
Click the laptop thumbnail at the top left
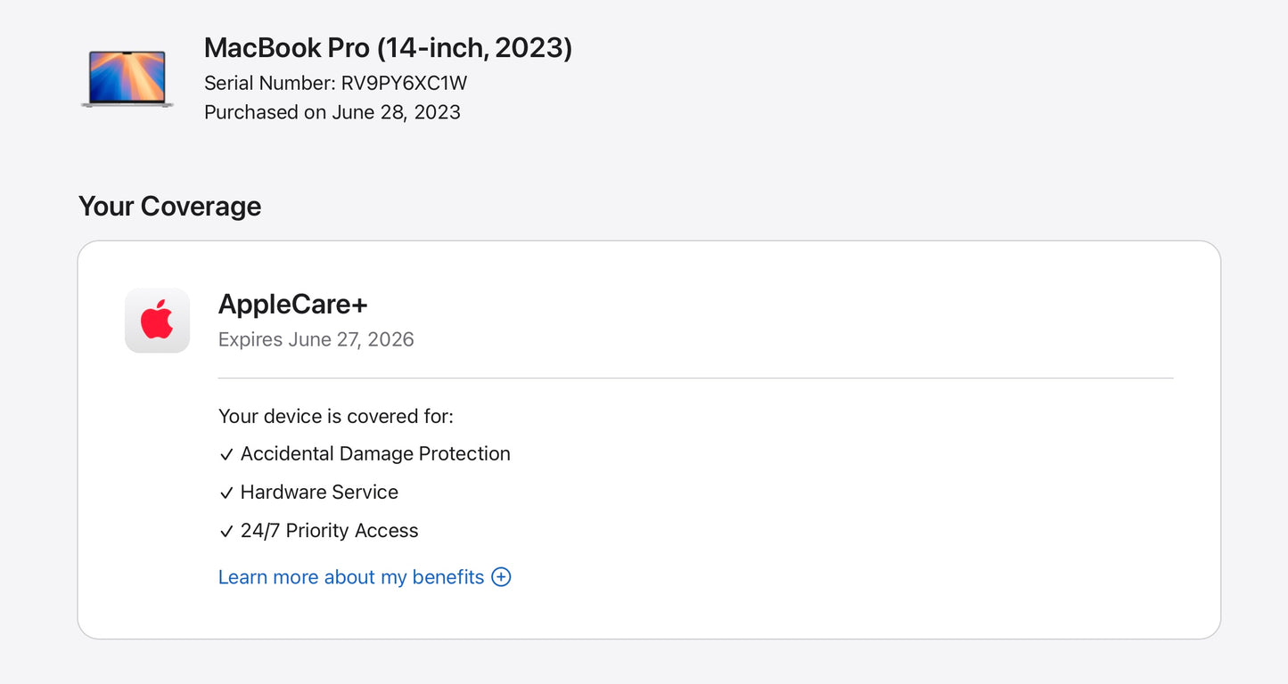click(x=125, y=78)
